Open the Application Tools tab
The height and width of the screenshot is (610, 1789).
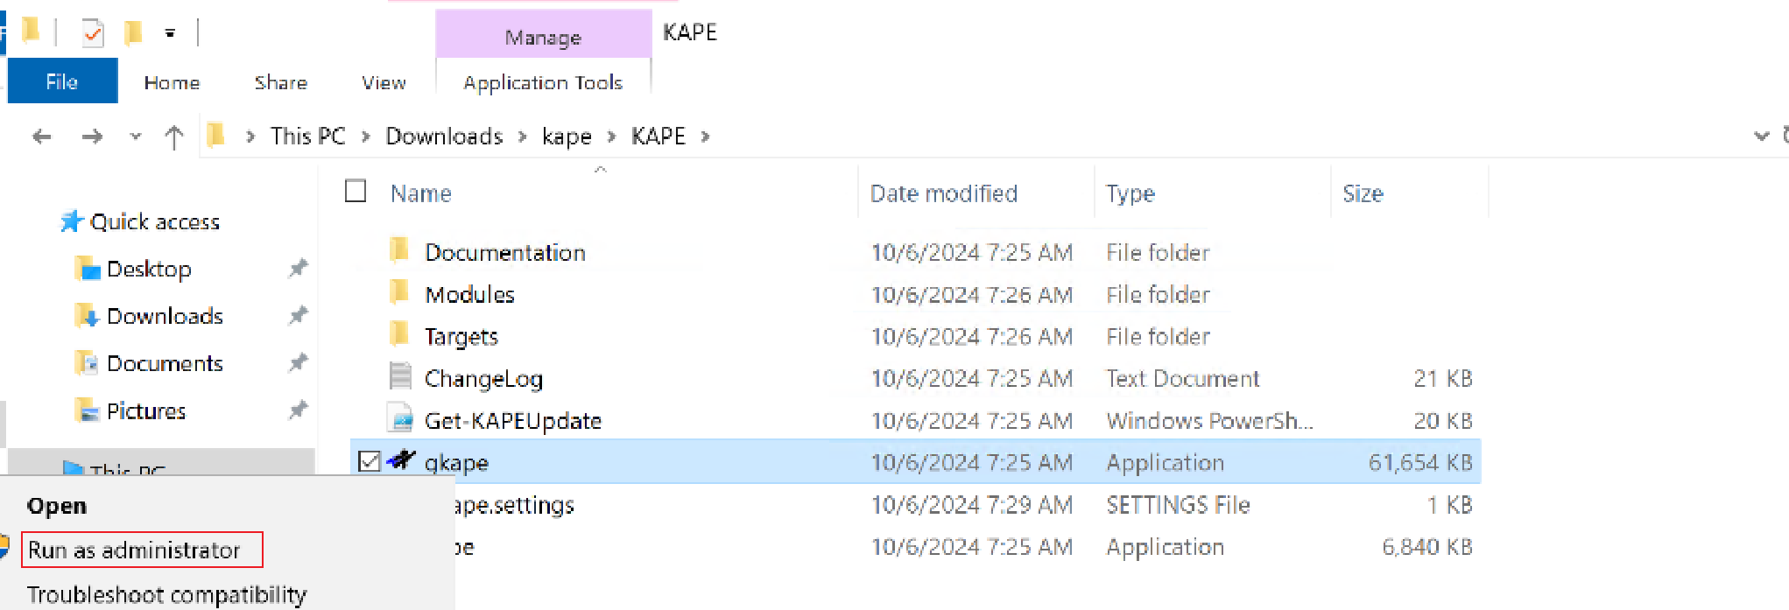[x=543, y=82]
